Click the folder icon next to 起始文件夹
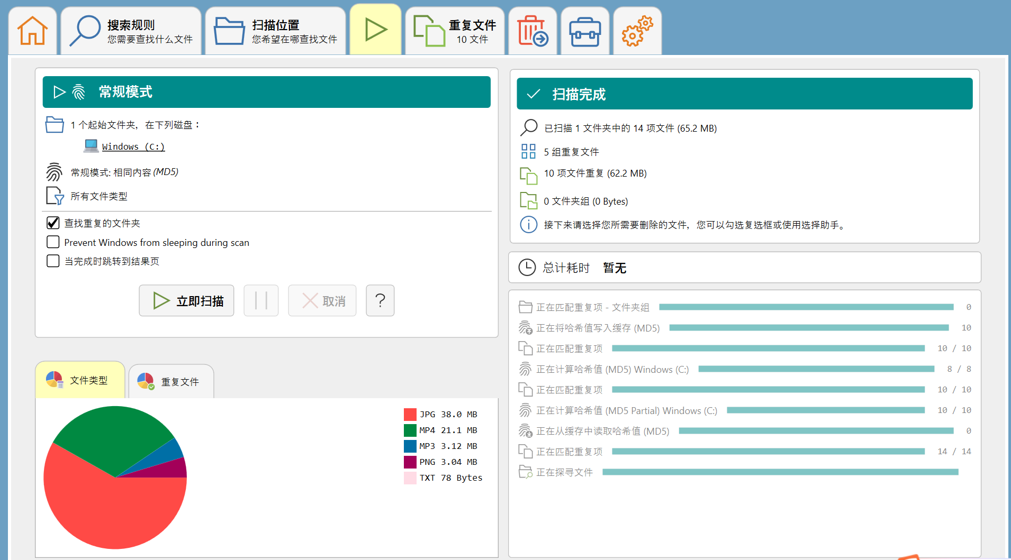 (55, 124)
